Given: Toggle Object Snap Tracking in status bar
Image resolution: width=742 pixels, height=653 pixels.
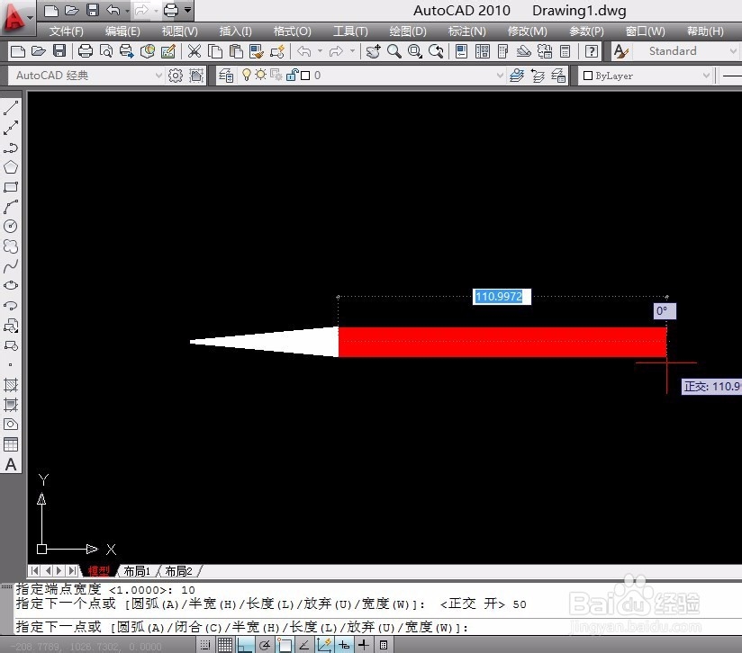Looking at the screenshot, I should coord(304,645).
